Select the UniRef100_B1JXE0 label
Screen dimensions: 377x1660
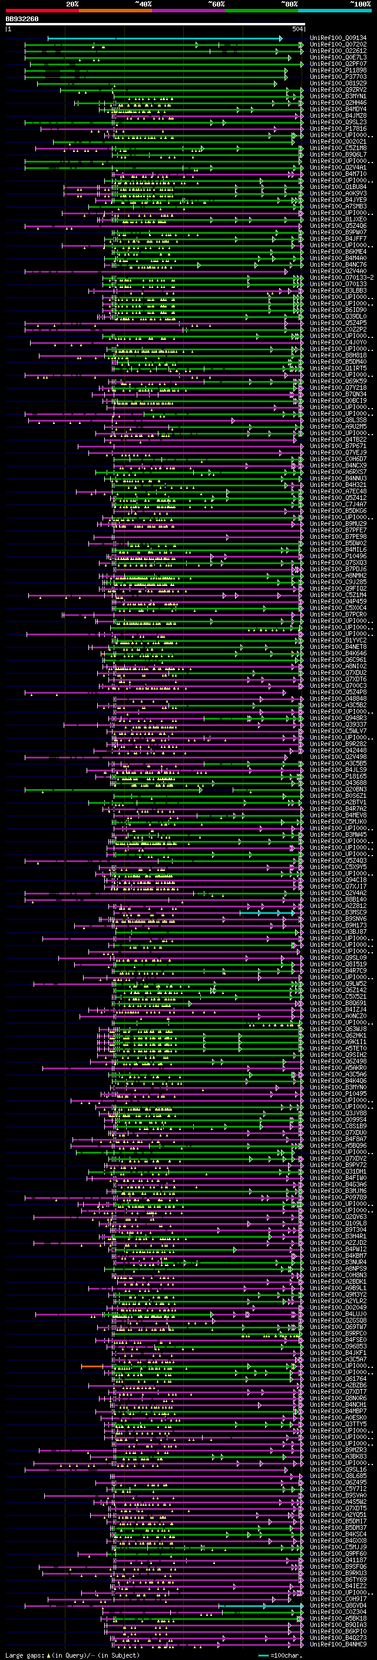point(338,219)
